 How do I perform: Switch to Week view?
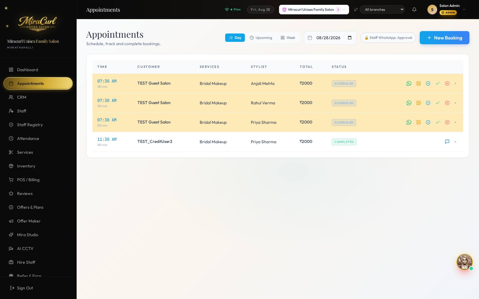[x=288, y=38]
